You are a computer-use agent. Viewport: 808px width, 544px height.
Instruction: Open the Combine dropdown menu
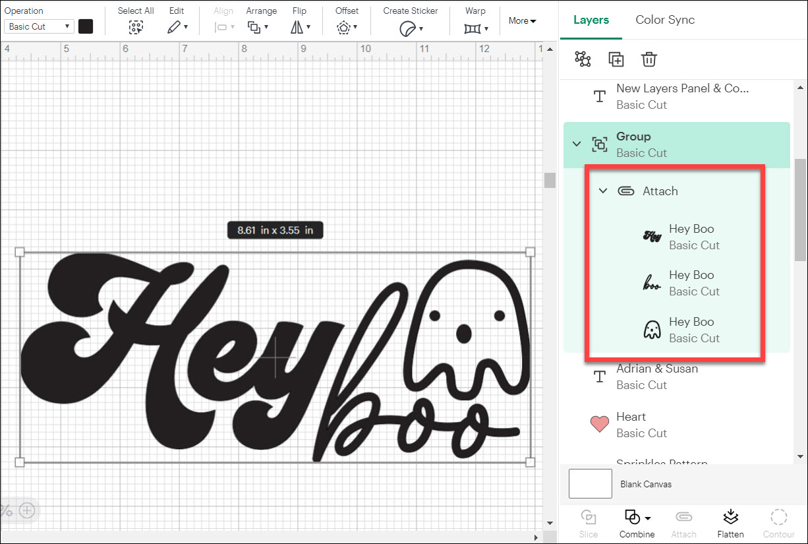click(x=637, y=523)
